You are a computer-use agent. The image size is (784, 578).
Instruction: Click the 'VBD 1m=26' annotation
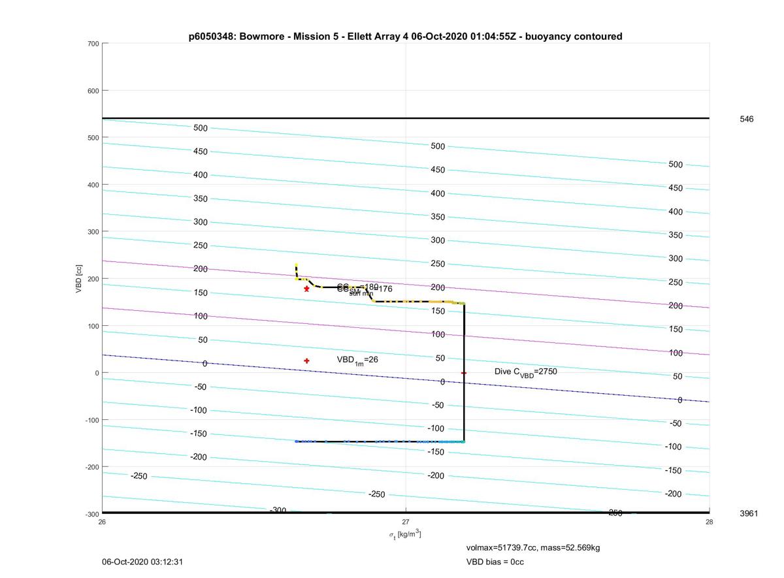coord(357,361)
